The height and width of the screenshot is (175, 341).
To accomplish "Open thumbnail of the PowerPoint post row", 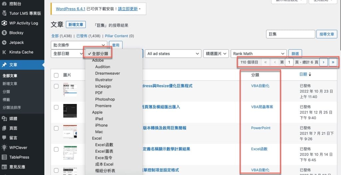I will pyautogui.click(x=70, y=131).
